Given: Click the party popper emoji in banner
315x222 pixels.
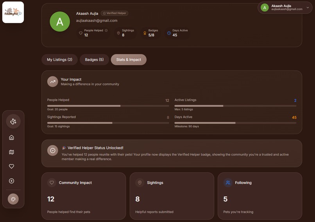Looking at the screenshot, I should 64,148.
